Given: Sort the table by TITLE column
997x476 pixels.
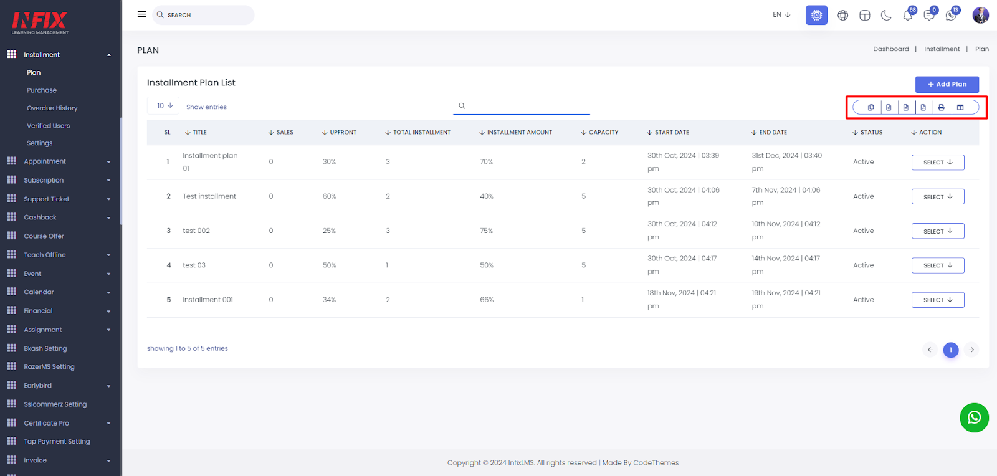Looking at the screenshot, I should click(x=196, y=133).
